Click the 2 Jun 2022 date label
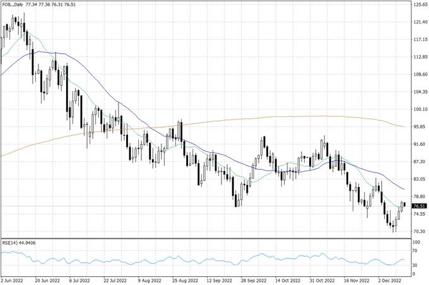The width and height of the screenshot is (429, 285). coord(13,280)
